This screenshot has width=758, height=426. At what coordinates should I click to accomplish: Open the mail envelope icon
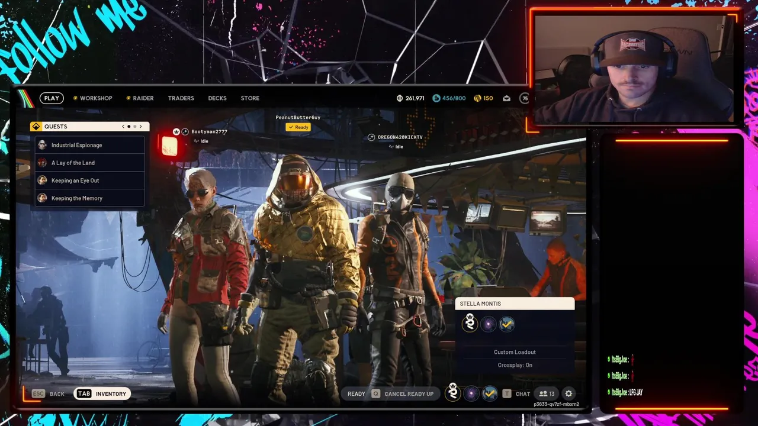pyautogui.click(x=506, y=98)
